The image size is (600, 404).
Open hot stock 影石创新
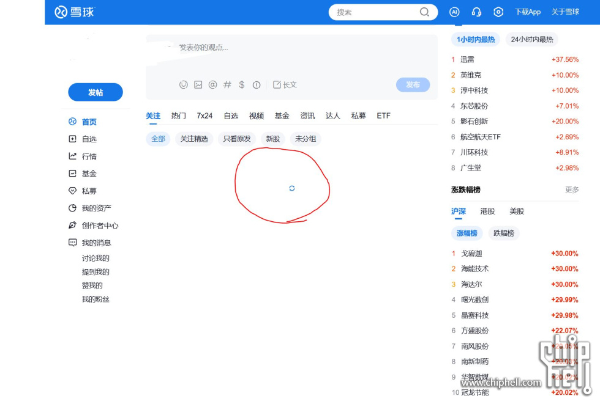474,122
